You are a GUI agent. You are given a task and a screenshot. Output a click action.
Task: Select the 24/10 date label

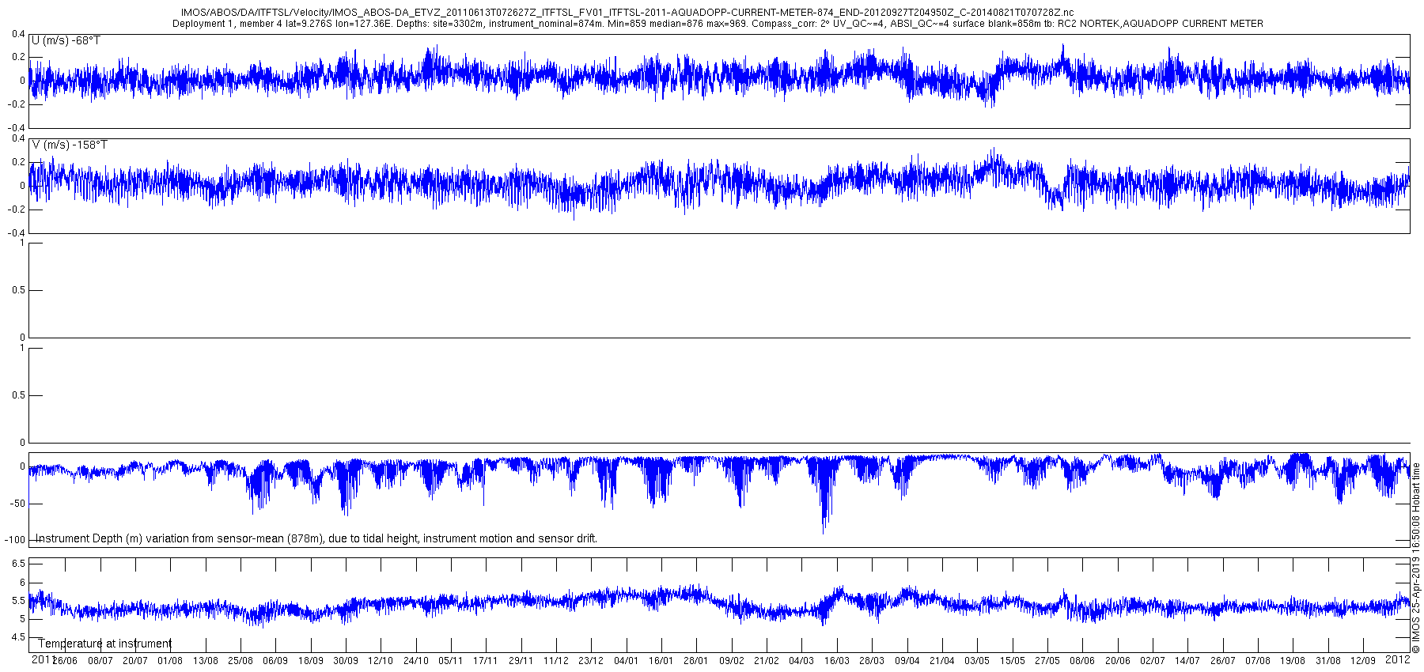point(416,660)
